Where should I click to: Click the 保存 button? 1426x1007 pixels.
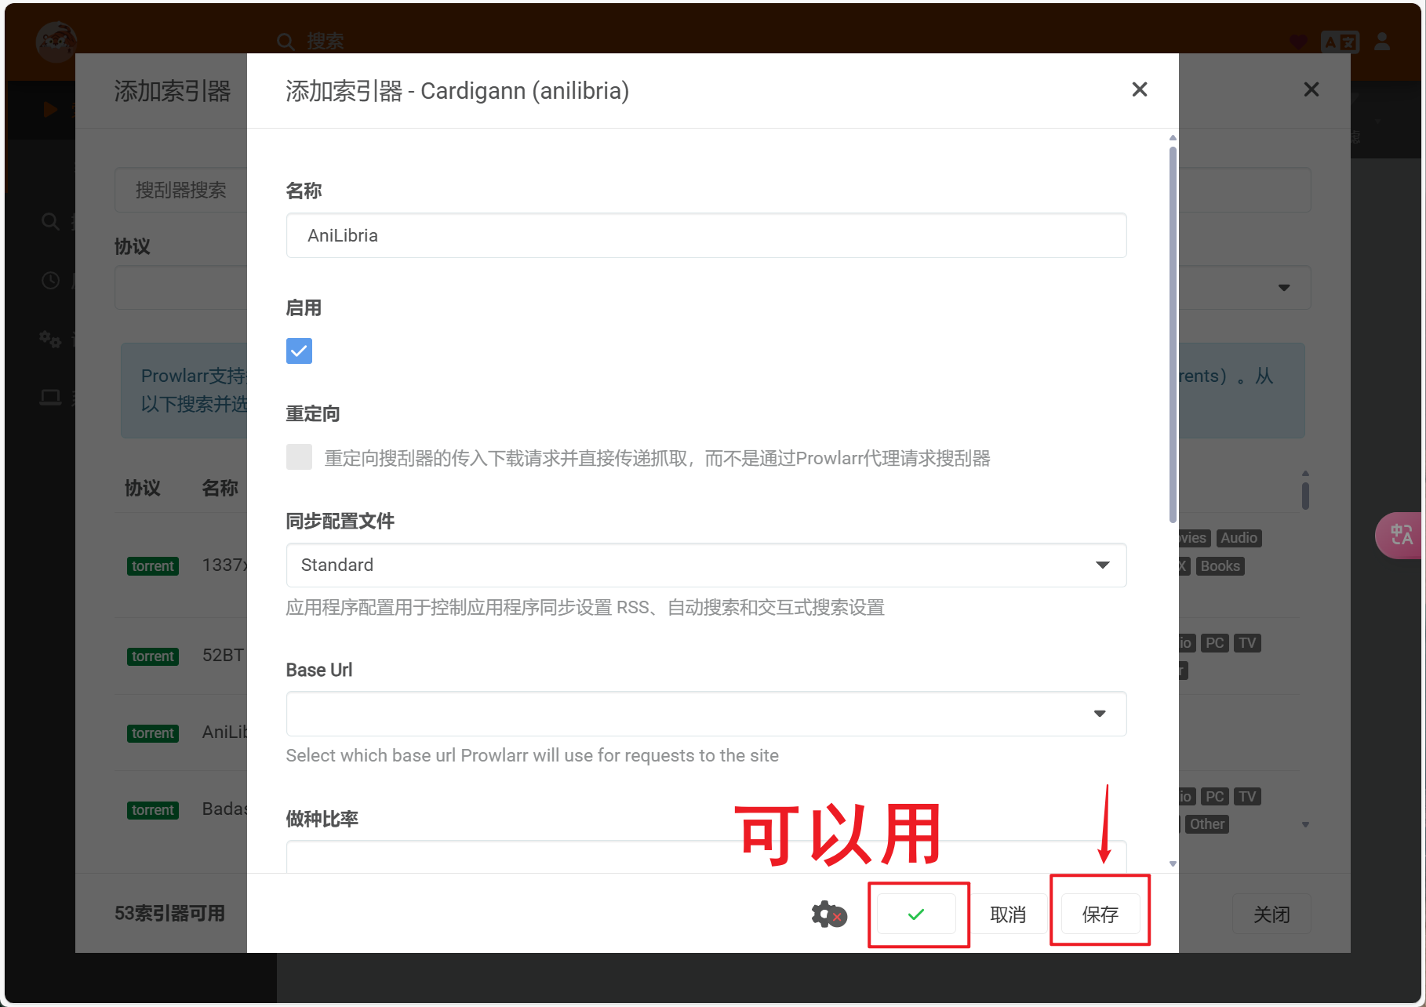(x=1100, y=914)
